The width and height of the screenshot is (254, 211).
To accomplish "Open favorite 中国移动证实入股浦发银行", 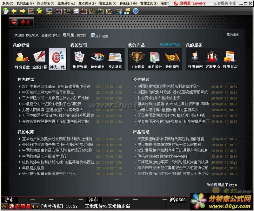I will click(x=44, y=156).
